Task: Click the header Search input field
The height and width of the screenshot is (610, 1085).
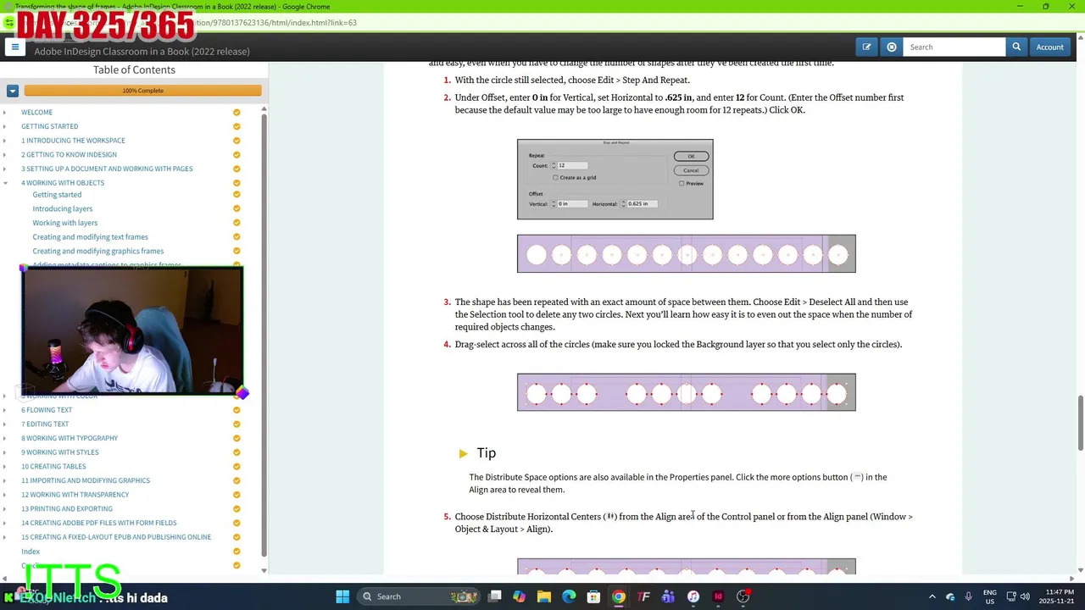Action: (954, 47)
